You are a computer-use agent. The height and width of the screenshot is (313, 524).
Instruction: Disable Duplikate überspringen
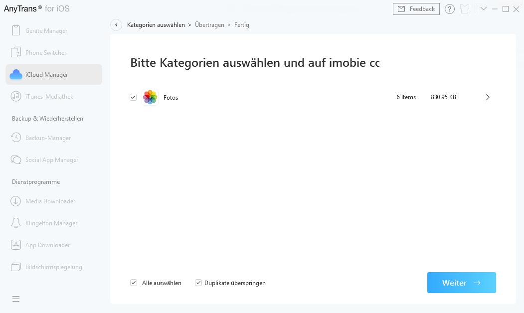(x=198, y=283)
